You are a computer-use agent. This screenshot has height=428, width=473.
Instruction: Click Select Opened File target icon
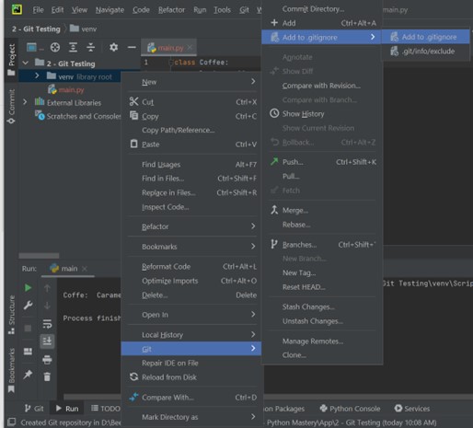55,47
